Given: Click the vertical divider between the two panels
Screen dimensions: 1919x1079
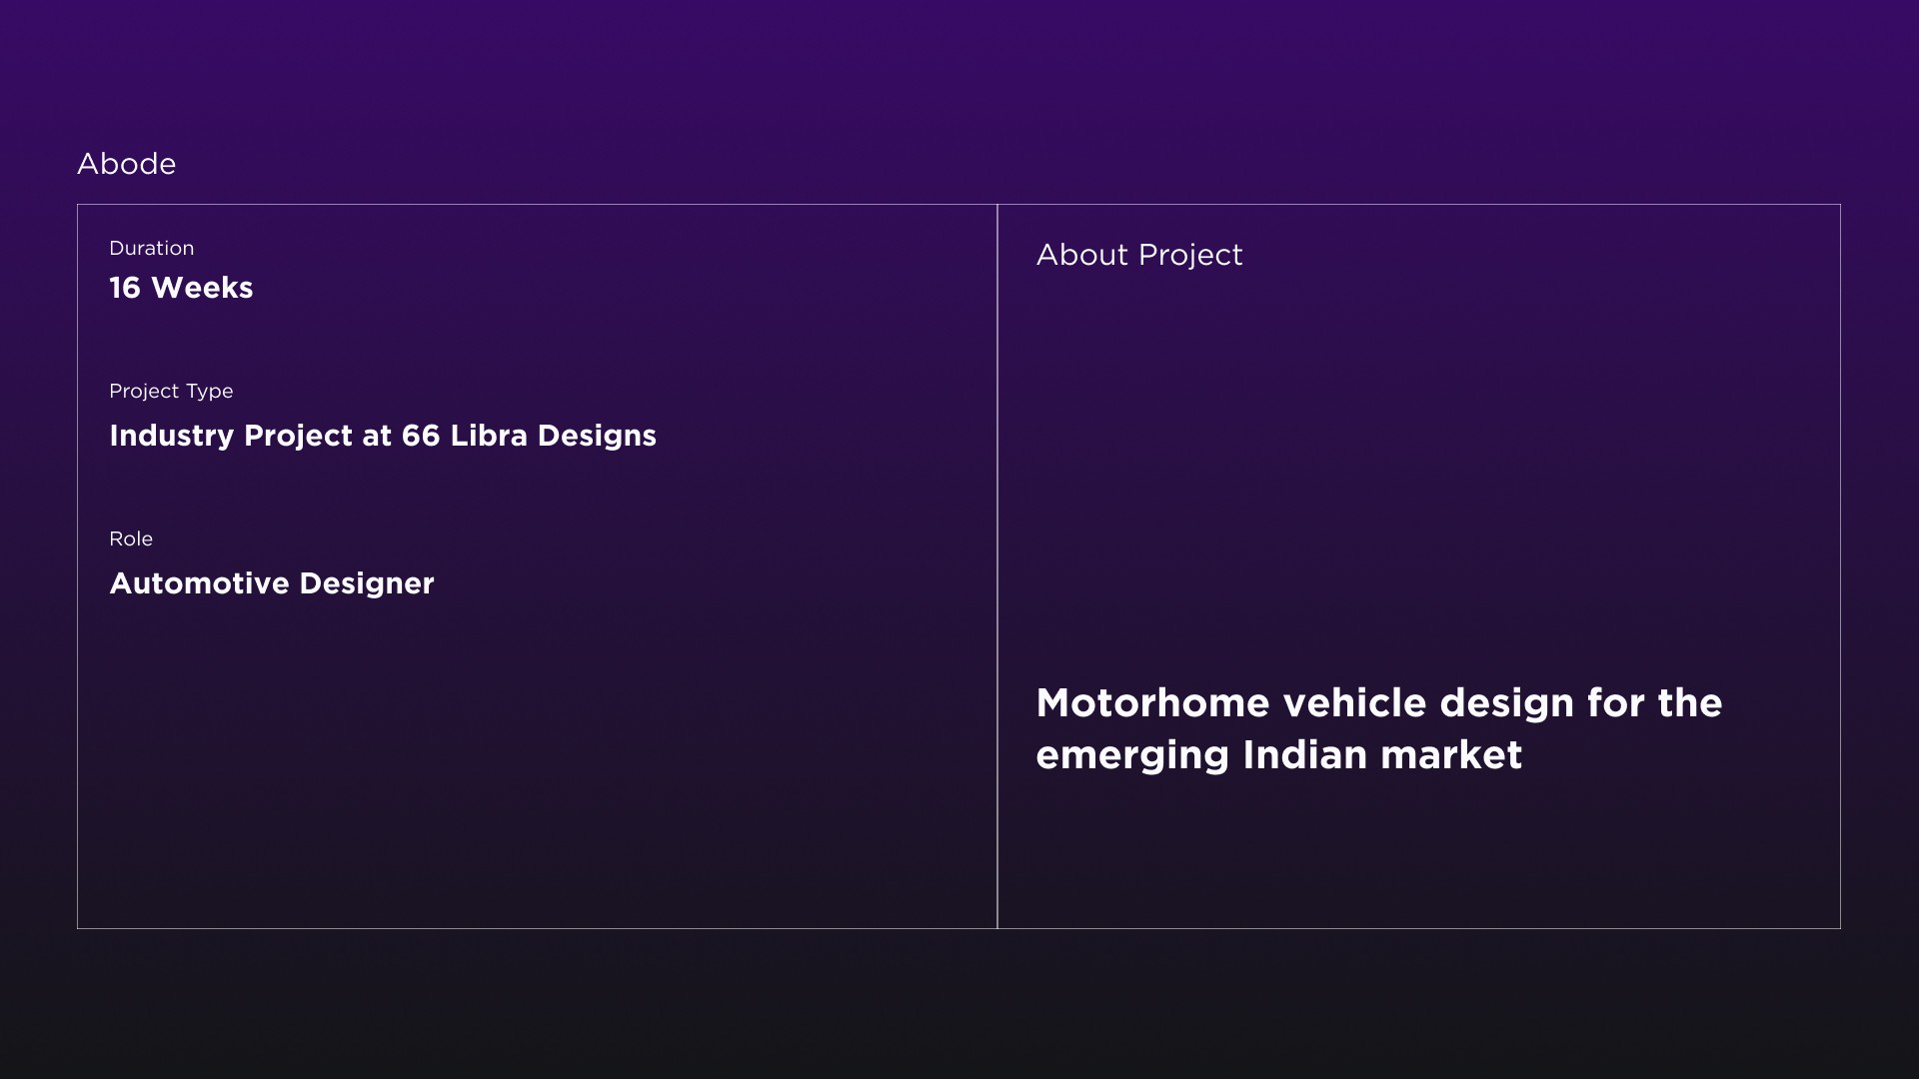Looking at the screenshot, I should [997, 566].
